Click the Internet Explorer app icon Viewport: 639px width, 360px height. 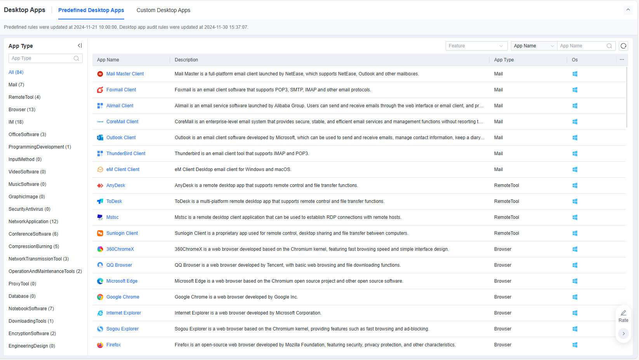tap(100, 313)
